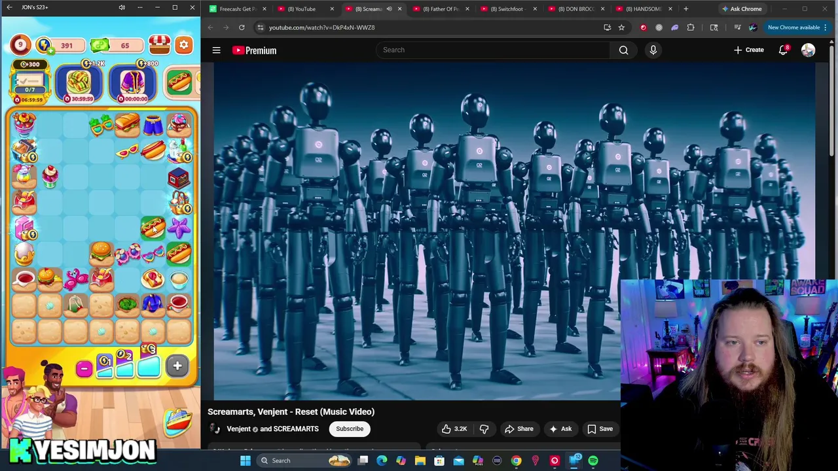The height and width of the screenshot is (471, 838).
Task: Click the Create button
Action: click(749, 50)
